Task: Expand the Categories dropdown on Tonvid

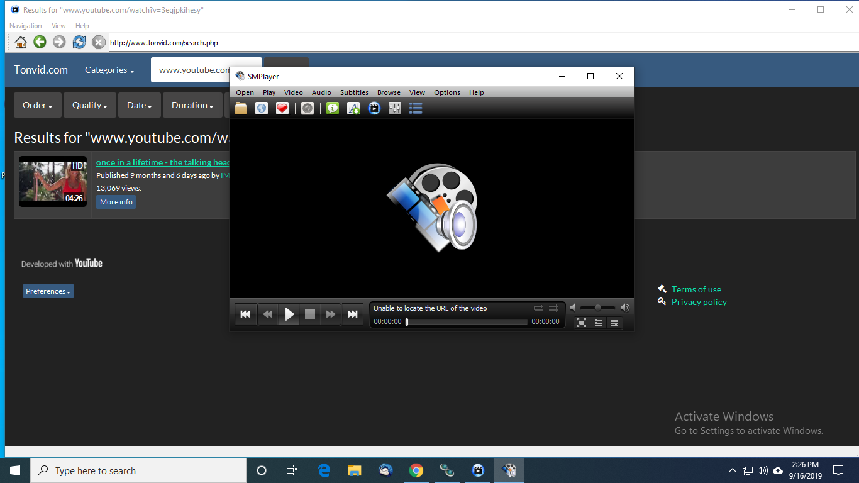Action: 109,70
